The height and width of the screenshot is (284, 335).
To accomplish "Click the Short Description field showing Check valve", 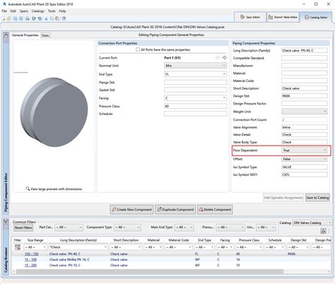I will coord(305,88).
